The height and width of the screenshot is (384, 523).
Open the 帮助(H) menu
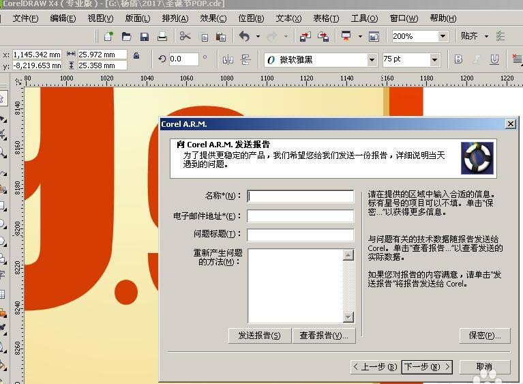443,18
